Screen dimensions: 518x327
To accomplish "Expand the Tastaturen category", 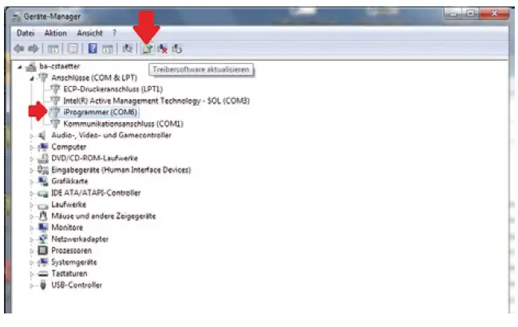I will click(32, 274).
